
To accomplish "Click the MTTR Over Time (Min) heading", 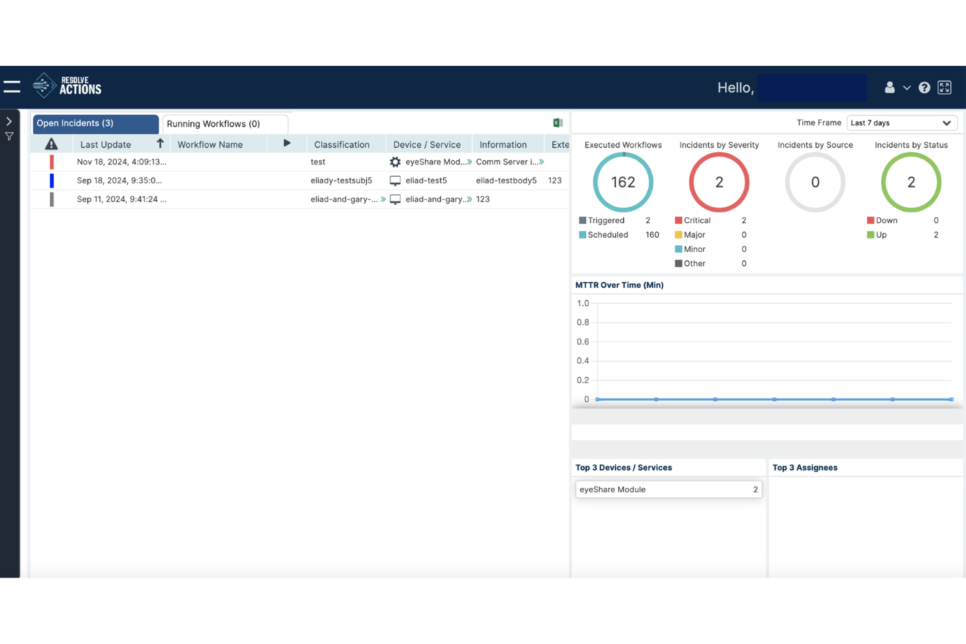I will pyautogui.click(x=619, y=285).
